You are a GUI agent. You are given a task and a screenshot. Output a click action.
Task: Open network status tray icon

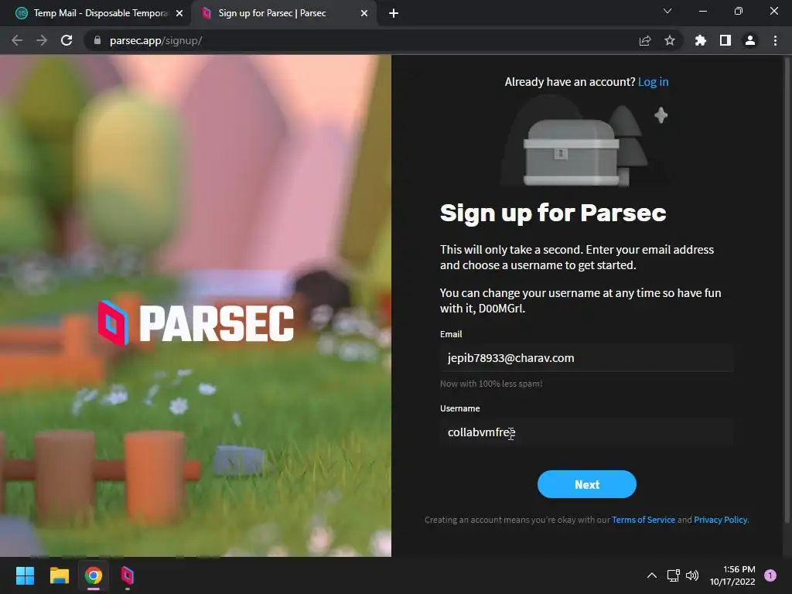(674, 575)
